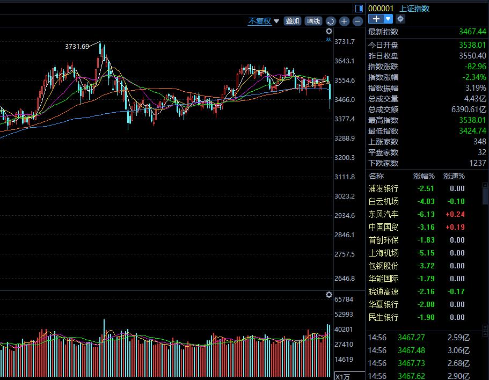
Task: Click the round chat icon beside add button
Action: click(400, 19)
